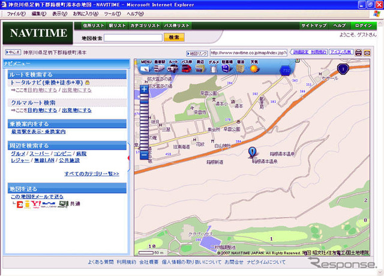384x276 pixels.
Task: Open the アイコン凡例 link
Action: 341,52
